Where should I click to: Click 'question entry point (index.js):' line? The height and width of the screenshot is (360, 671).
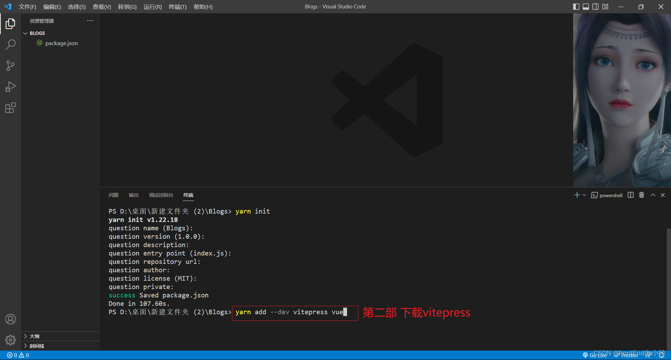click(x=170, y=253)
